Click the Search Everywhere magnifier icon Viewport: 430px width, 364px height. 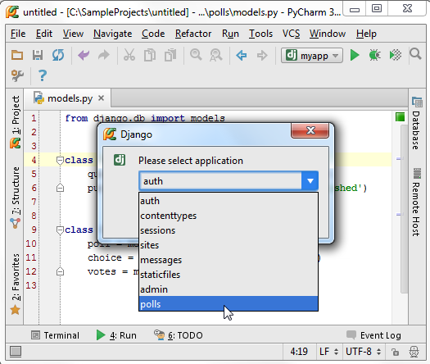[415, 54]
